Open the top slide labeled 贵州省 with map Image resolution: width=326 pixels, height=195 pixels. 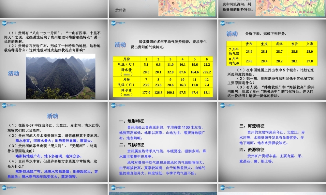click(163, 9)
